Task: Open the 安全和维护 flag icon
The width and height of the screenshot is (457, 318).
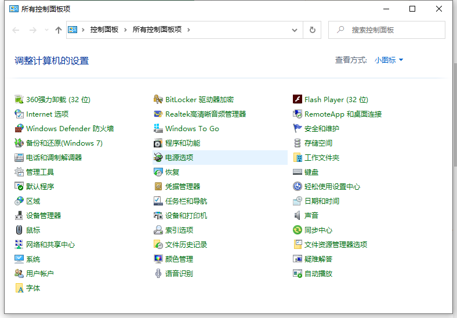Action: (x=298, y=129)
